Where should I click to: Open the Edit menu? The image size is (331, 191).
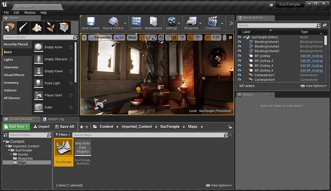pyautogui.click(x=17, y=13)
